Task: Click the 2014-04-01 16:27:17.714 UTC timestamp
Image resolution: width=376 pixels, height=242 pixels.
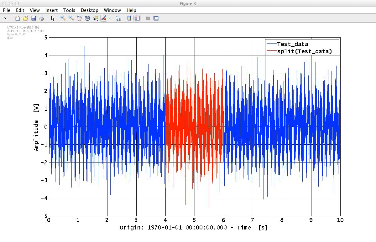Action: pos(26,31)
